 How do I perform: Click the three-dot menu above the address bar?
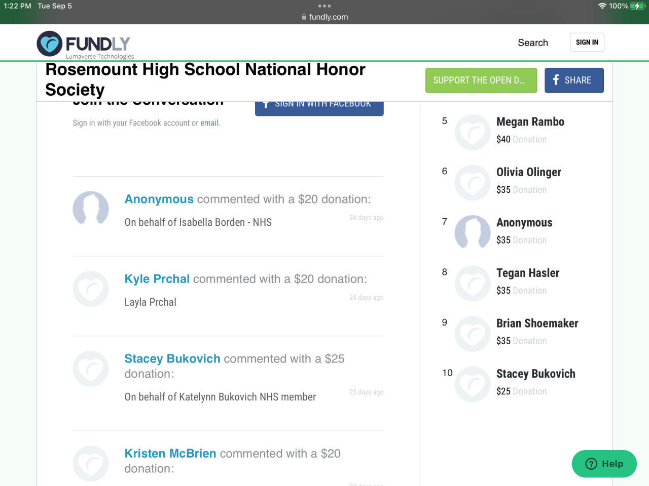pos(324,6)
